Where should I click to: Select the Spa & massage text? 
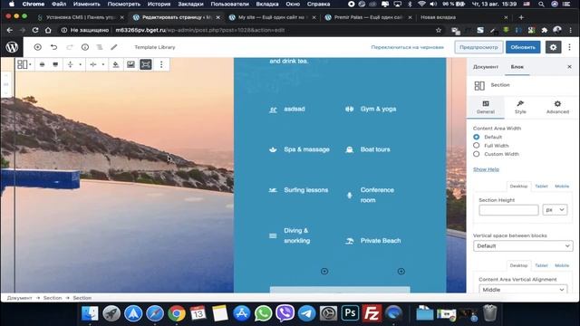pos(306,149)
